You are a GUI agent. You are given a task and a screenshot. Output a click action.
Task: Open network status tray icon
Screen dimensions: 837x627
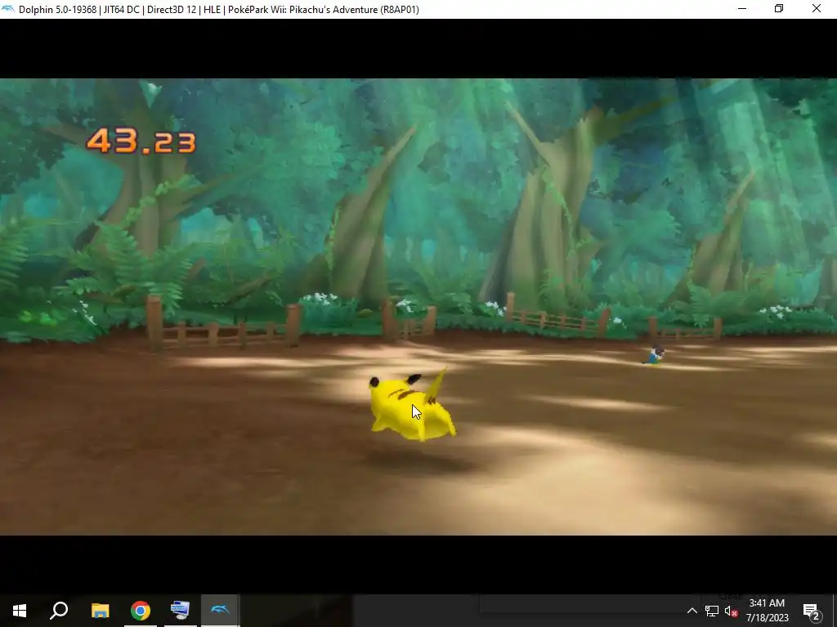[712, 611]
